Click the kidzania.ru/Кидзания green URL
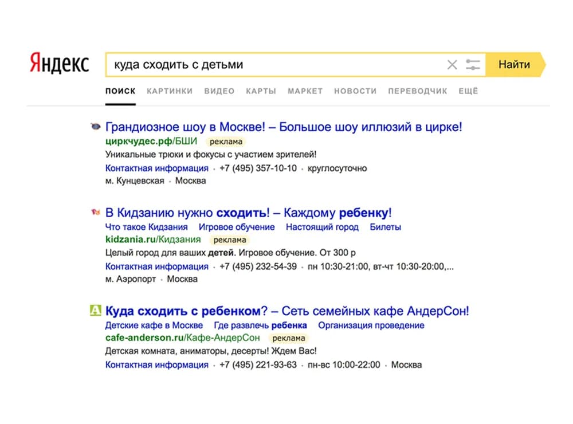The width and height of the screenshot is (573, 424). click(x=153, y=240)
